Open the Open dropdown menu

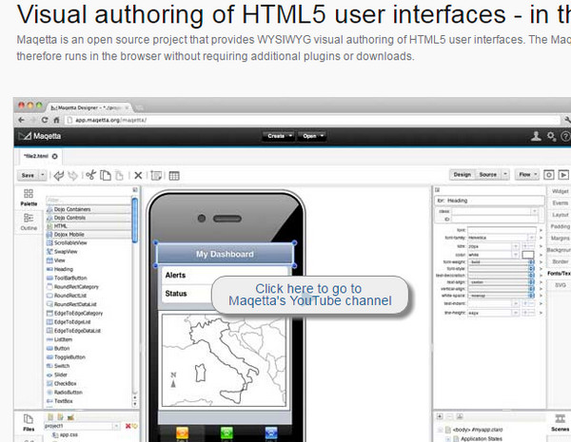312,137
